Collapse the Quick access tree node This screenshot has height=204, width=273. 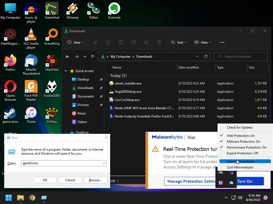coord(66,71)
